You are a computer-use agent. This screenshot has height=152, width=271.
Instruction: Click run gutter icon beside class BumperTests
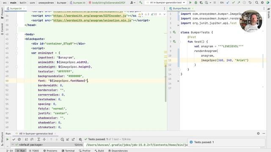click(x=174, y=32)
